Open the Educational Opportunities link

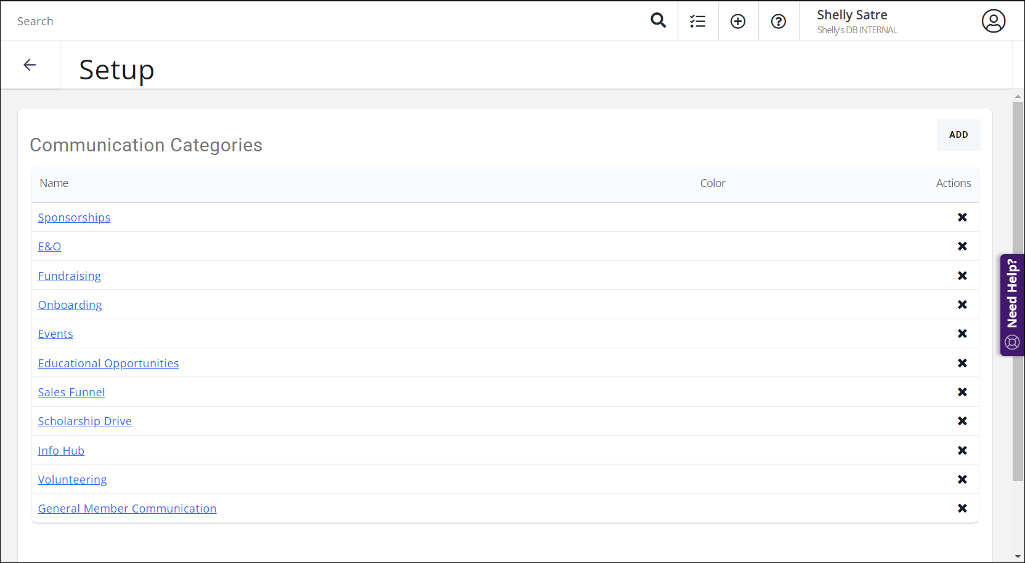tap(108, 364)
